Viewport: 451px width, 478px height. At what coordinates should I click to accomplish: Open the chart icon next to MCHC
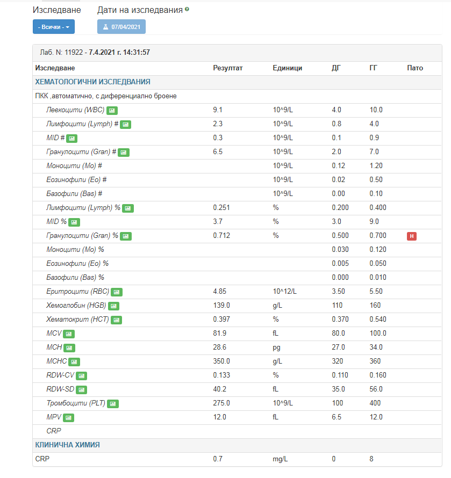click(x=74, y=361)
